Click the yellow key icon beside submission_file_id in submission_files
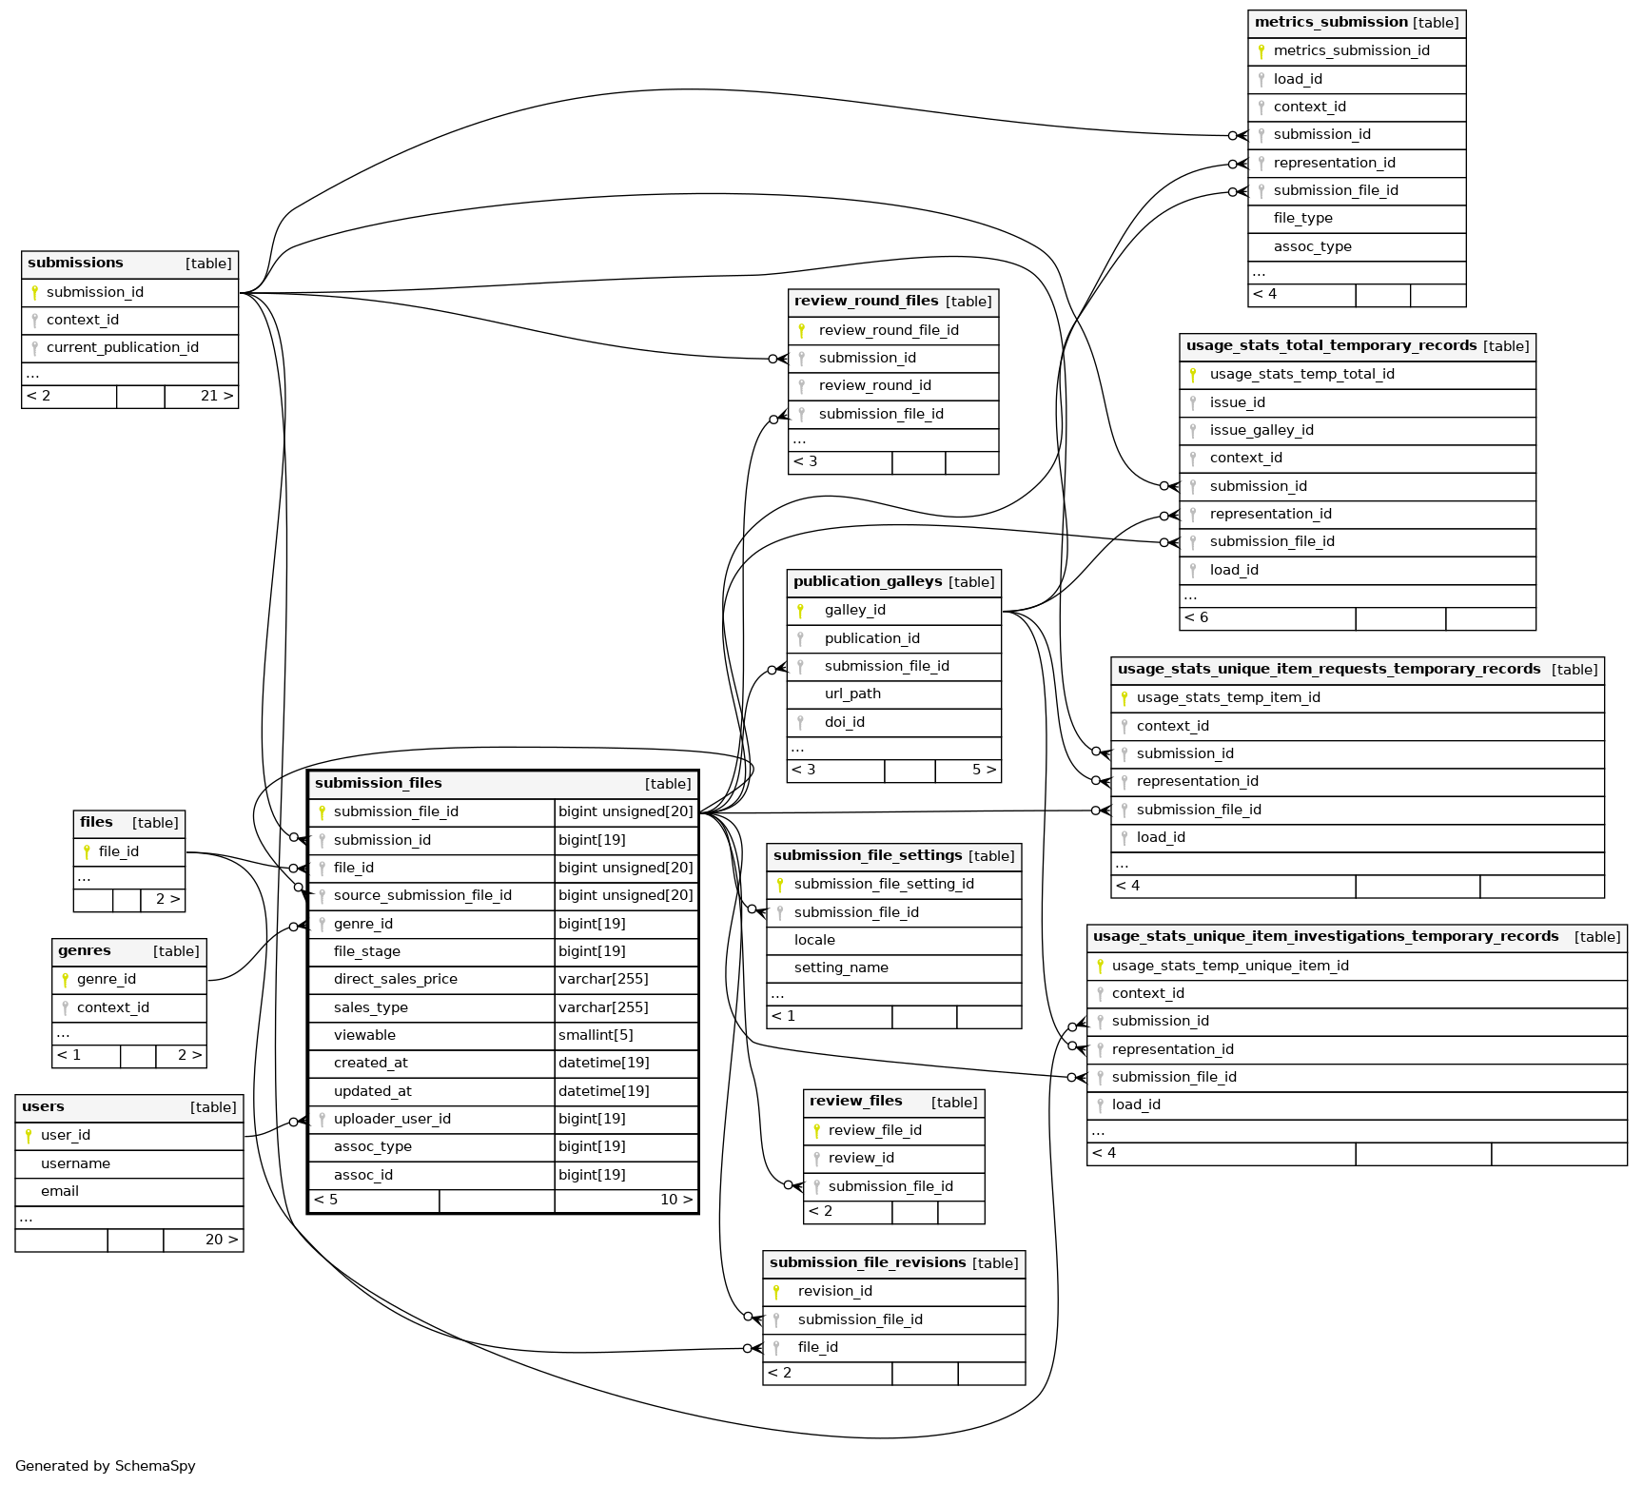This screenshot has height=1485, width=1643. [x=323, y=812]
